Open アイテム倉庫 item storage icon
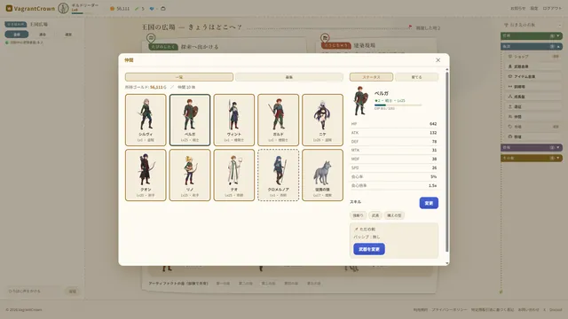 [510, 76]
